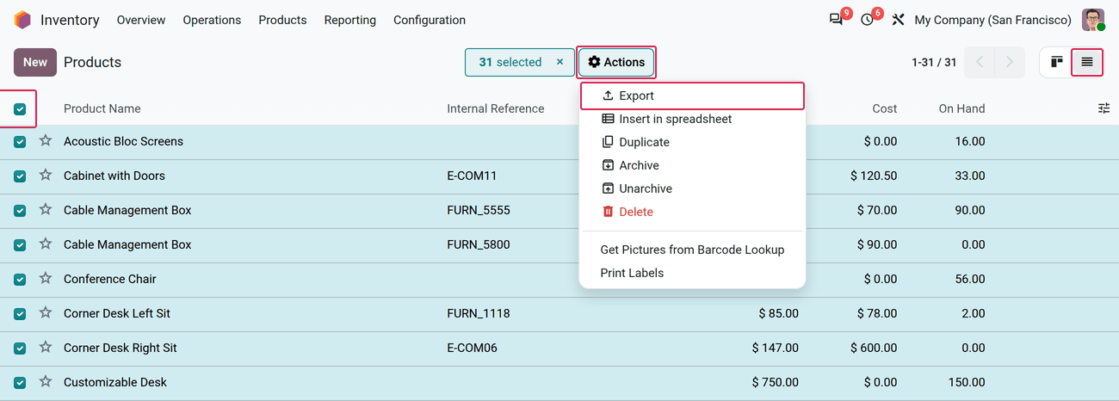
Task: Favorite Corner Desk Right Sit star
Action: pos(46,347)
